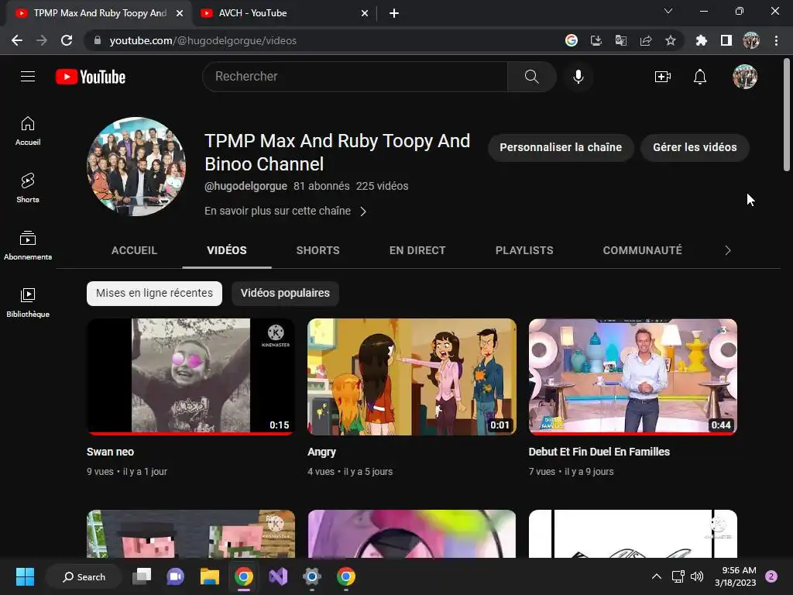Select the 'Mises en ligne récentes' filter chip
The height and width of the screenshot is (595, 793).
point(154,294)
